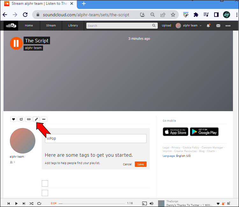Reload the page
The height and width of the screenshot is (207, 239).
pyautogui.click(x=25, y=15)
